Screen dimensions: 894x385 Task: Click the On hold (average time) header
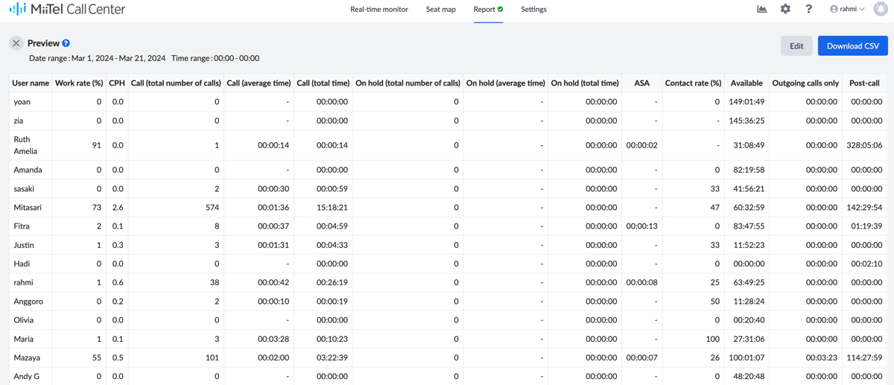coord(506,83)
